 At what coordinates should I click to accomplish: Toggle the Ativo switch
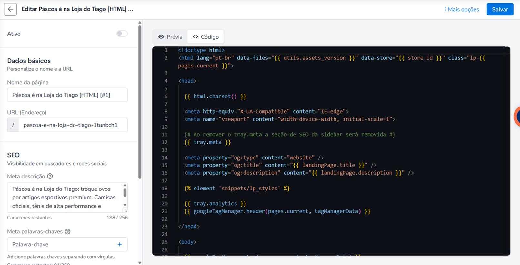(x=122, y=34)
